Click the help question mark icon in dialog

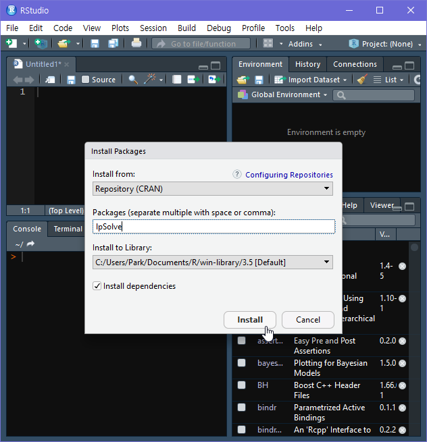[236, 174]
